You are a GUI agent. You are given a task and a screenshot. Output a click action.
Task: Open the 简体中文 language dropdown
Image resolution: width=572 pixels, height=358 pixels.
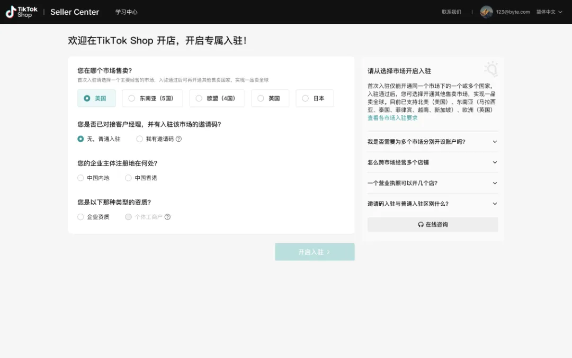549,12
